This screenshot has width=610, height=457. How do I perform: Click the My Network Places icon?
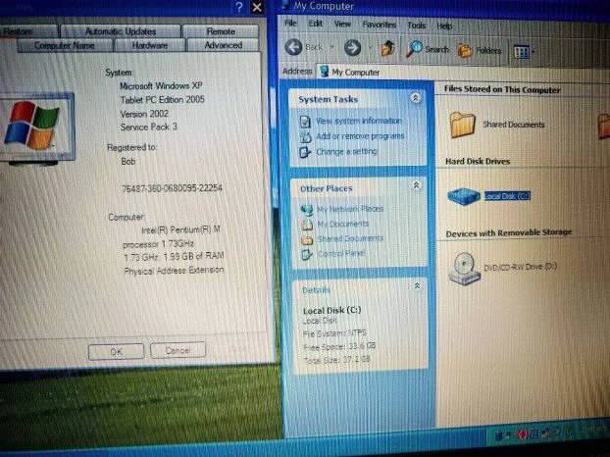coord(307,209)
